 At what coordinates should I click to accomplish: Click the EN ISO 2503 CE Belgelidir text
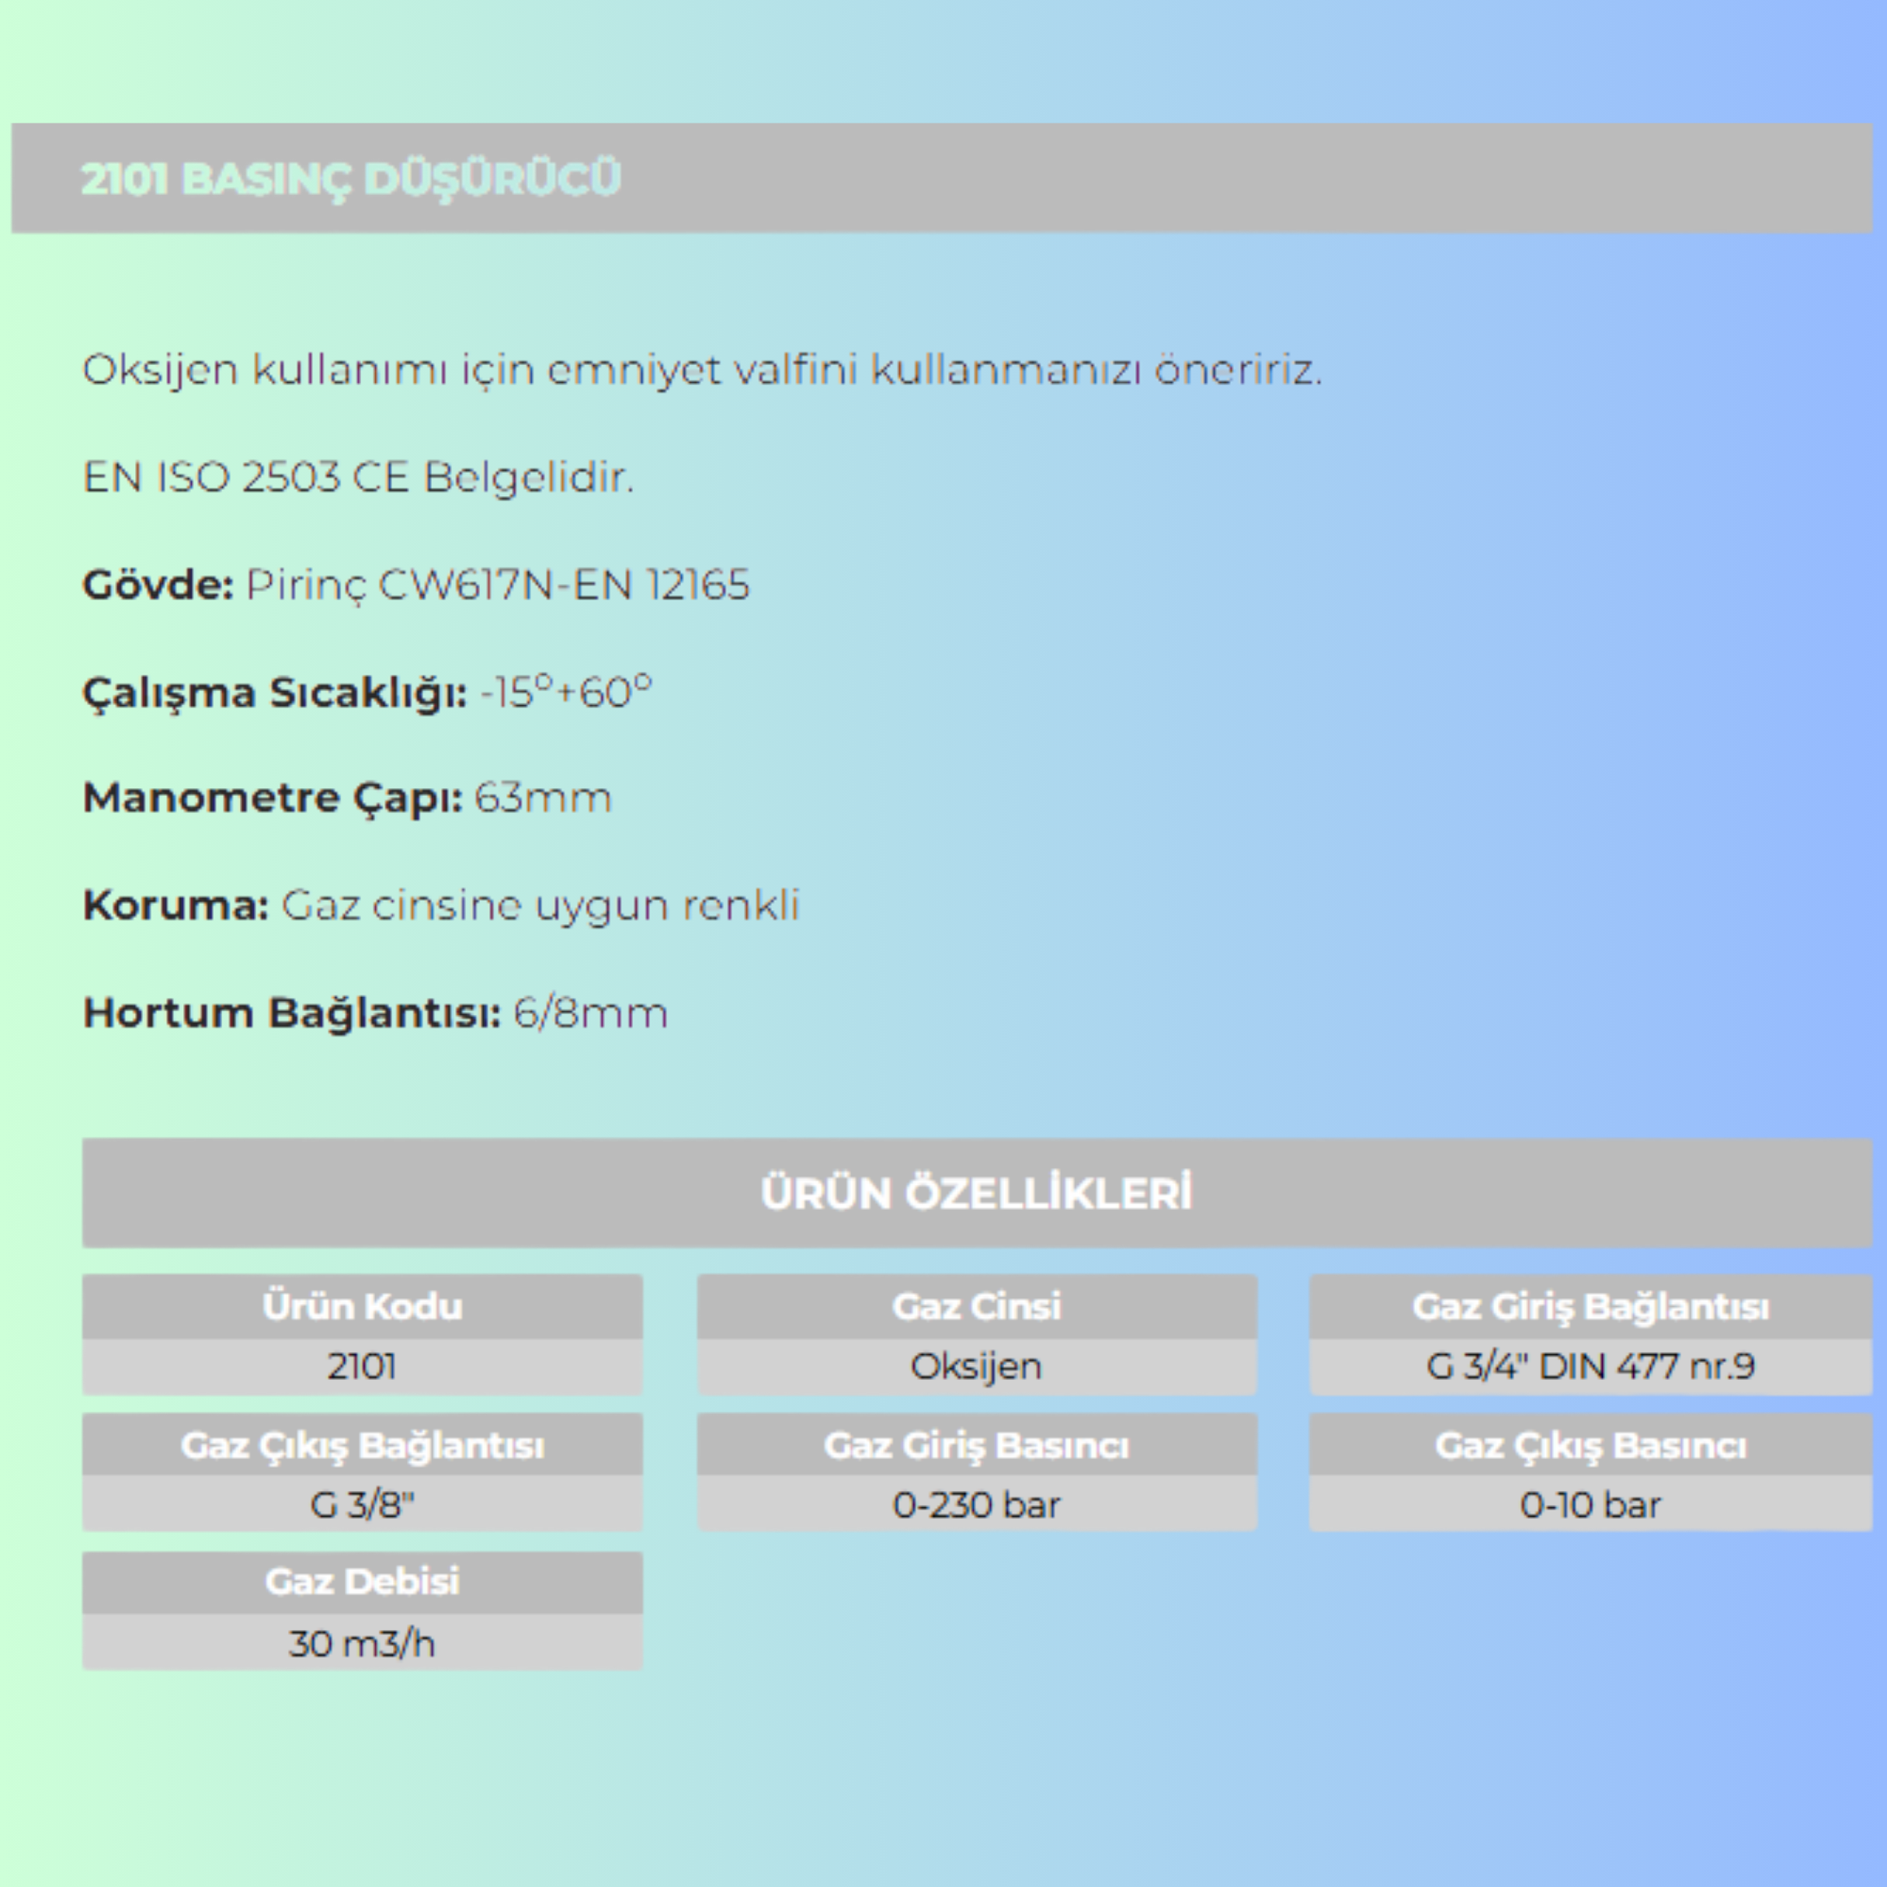(359, 478)
